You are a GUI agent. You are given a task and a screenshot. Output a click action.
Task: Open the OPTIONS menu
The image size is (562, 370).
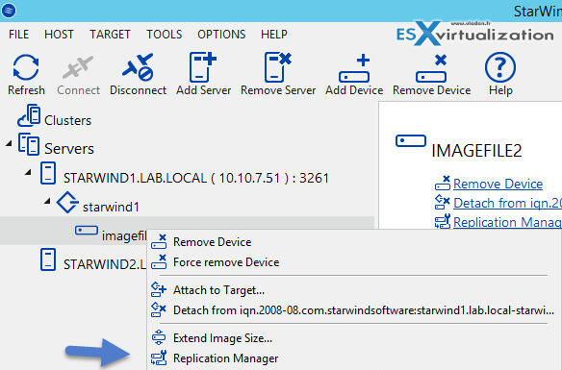coord(221,34)
